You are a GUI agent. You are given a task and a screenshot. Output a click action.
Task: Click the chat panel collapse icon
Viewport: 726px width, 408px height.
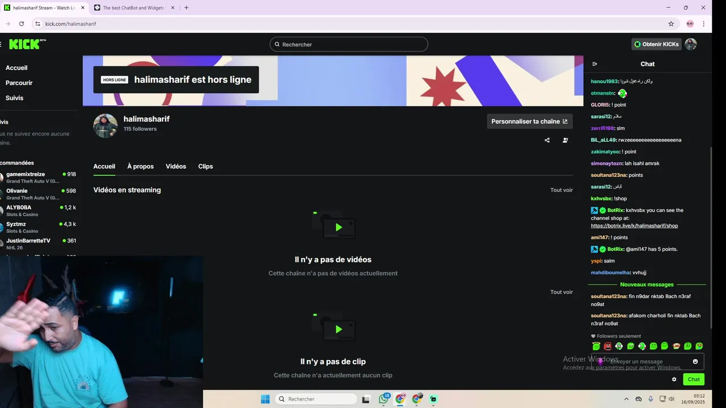pyautogui.click(x=594, y=64)
